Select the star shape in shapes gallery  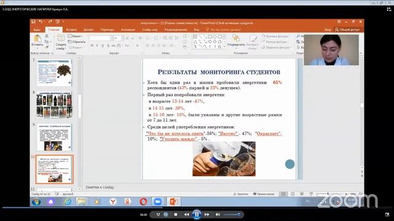219,47
